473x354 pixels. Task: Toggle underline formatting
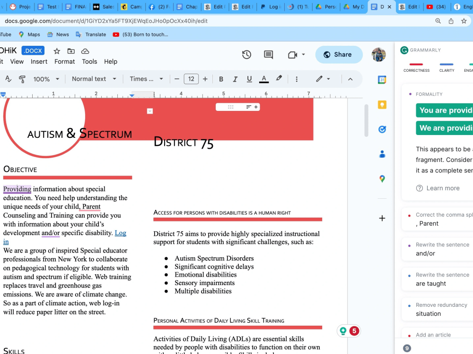(x=249, y=79)
